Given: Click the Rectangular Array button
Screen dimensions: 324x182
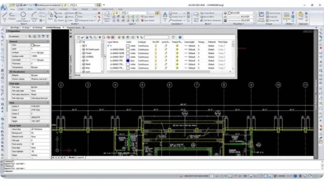Looking at the screenshot, I should (x=85, y=21).
